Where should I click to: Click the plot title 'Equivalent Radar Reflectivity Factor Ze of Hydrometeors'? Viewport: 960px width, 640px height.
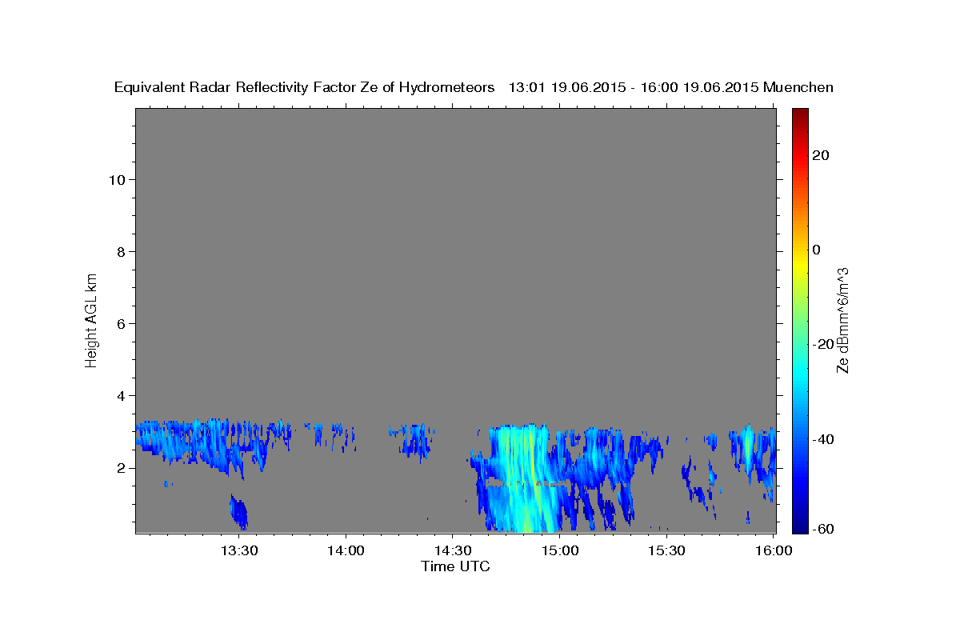304,87
